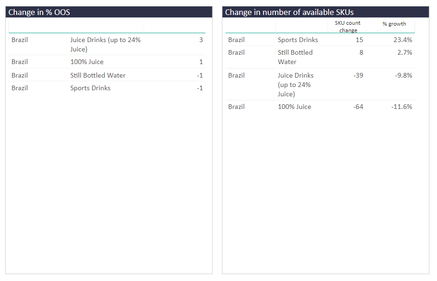Select 100% Juice row in SKUs table

[320, 107]
